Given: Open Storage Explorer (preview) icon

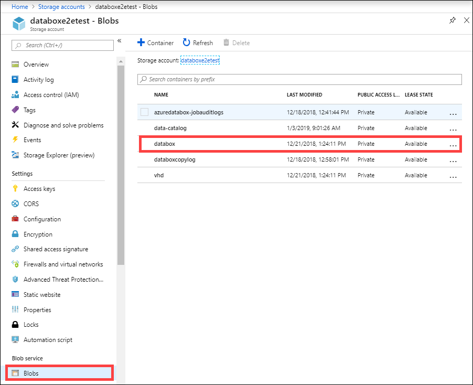Looking at the screenshot, I should pos(15,155).
